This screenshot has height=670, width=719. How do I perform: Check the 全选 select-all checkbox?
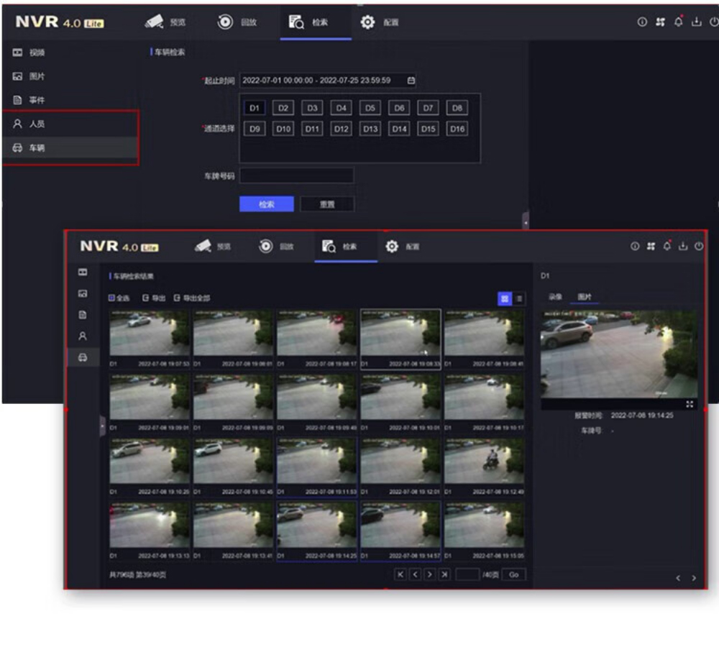(112, 298)
